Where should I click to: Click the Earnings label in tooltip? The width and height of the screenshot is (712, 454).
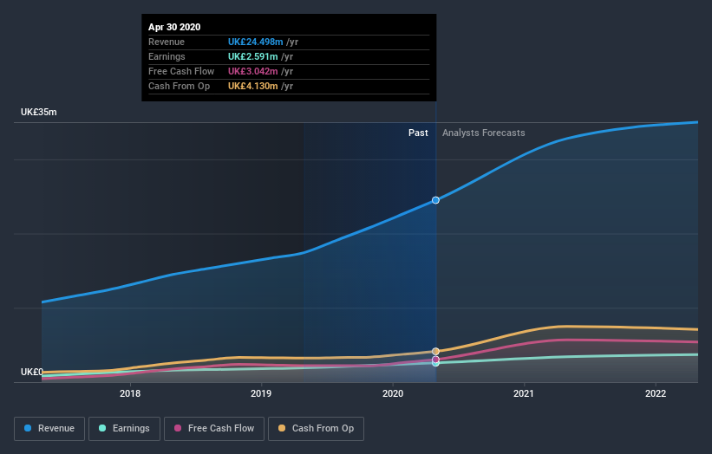(167, 56)
